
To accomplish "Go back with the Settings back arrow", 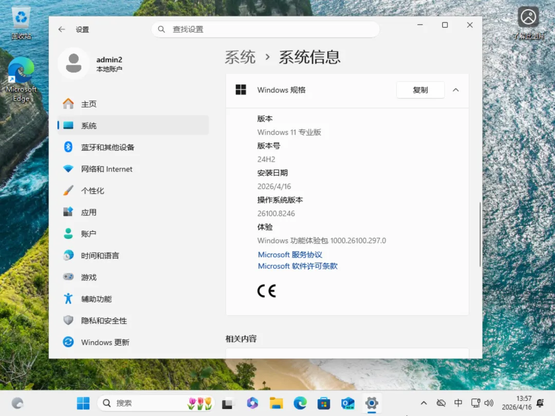I will point(62,29).
